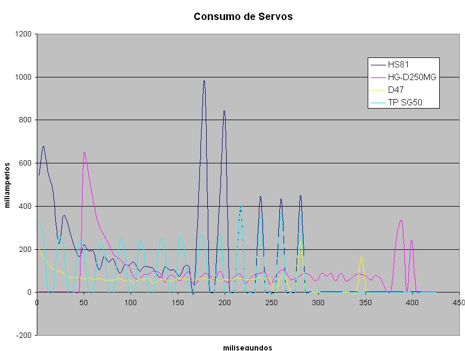The width and height of the screenshot is (465, 351).
Task: Click the dark blue HS81 legend line sample
Action: (378, 65)
